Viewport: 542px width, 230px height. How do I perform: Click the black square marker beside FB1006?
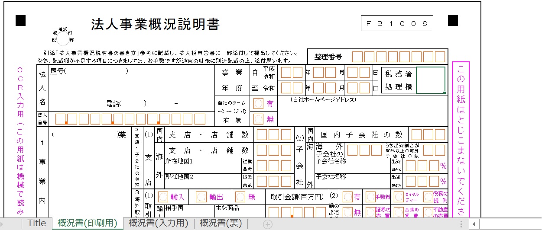click(x=453, y=20)
